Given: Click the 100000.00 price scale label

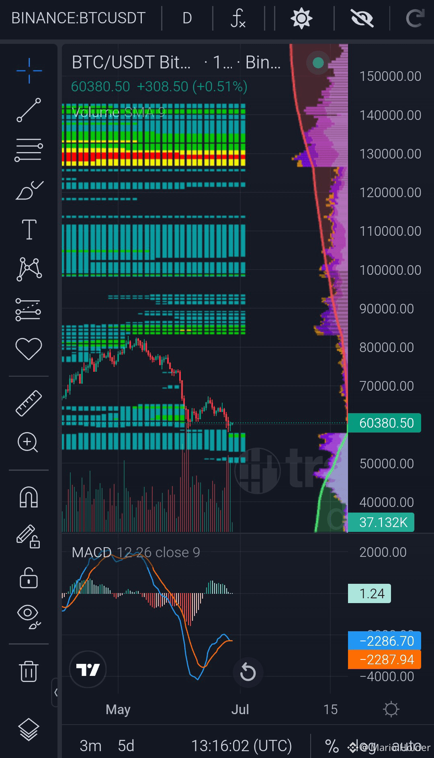Looking at the screenshot, I should (x=390, y=270).
